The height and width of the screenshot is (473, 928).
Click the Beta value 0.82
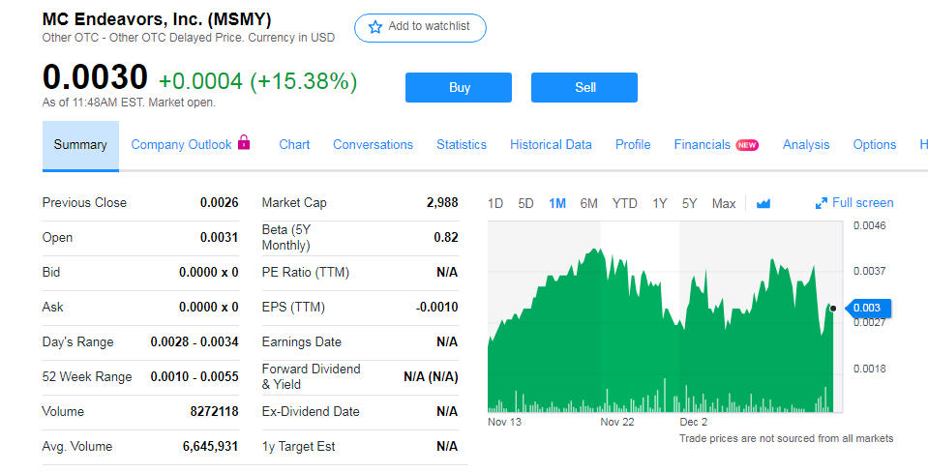click(446, 237)
